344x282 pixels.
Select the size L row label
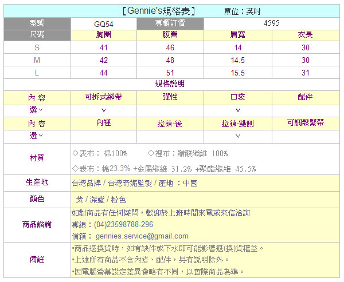(x=37, y=73)
